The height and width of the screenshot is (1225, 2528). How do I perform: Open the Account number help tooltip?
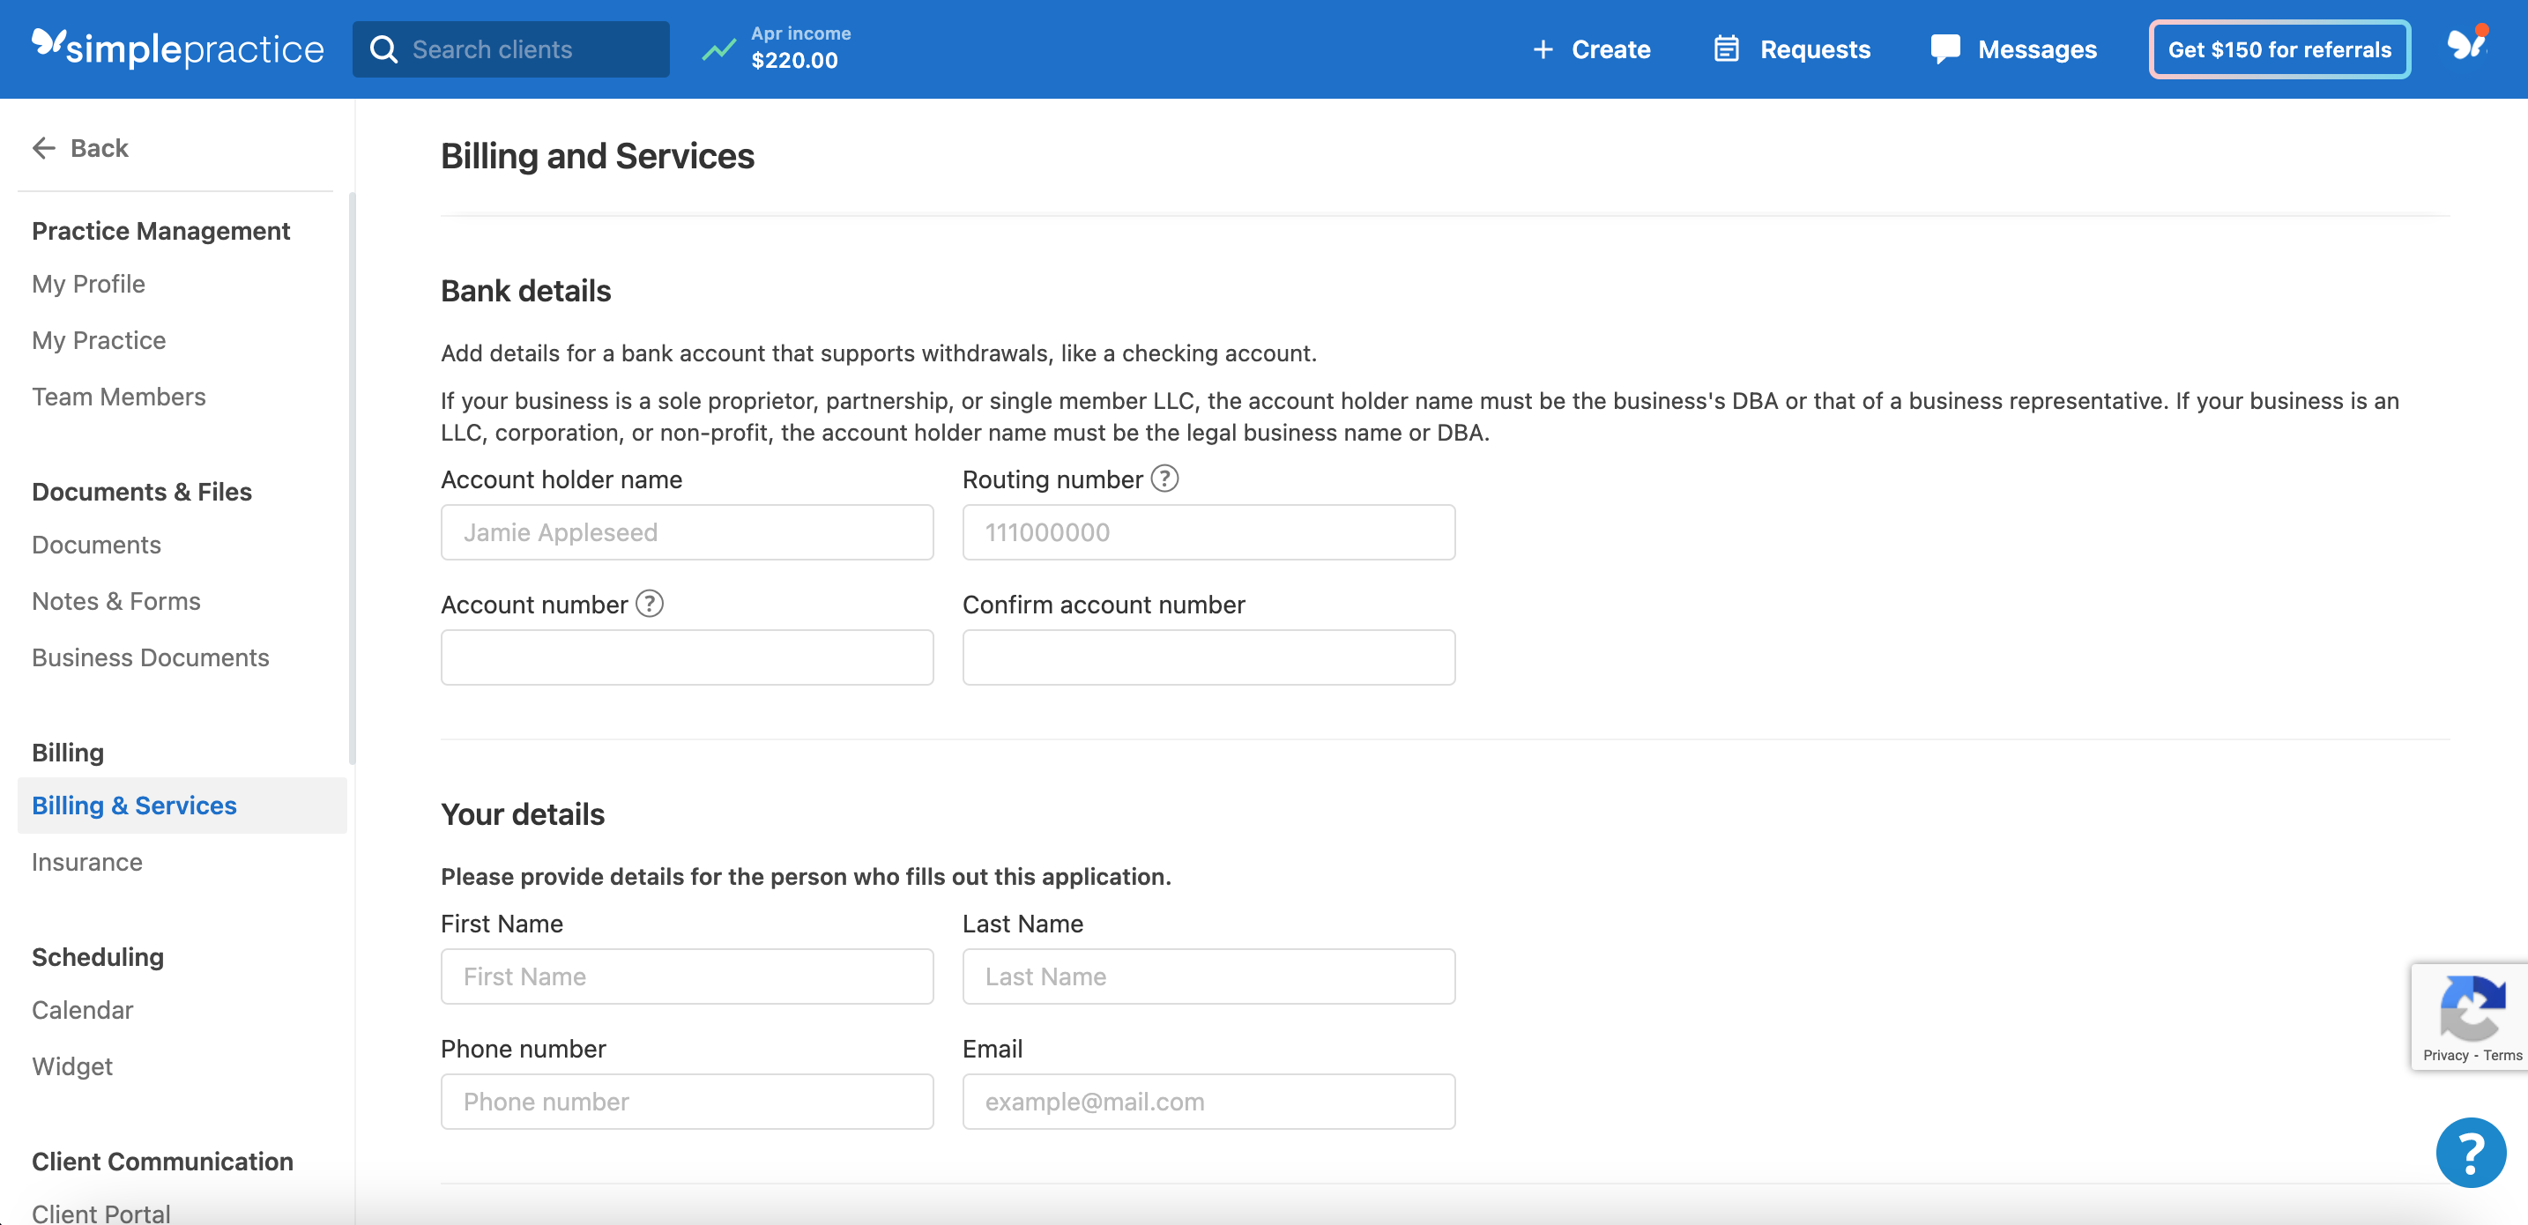click(x=650, y=605)
